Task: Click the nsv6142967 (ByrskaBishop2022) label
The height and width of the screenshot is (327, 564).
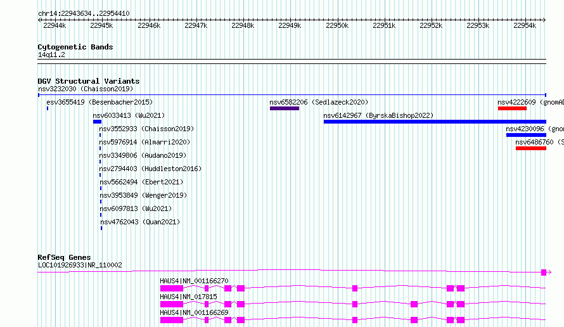Action: click(378, 115)
